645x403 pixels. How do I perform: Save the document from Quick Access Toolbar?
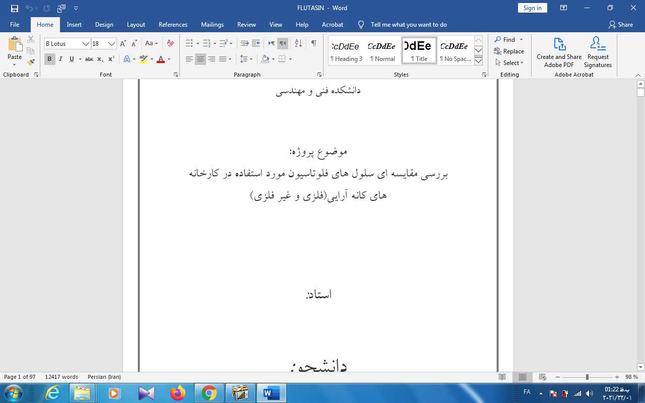point(15,8)
